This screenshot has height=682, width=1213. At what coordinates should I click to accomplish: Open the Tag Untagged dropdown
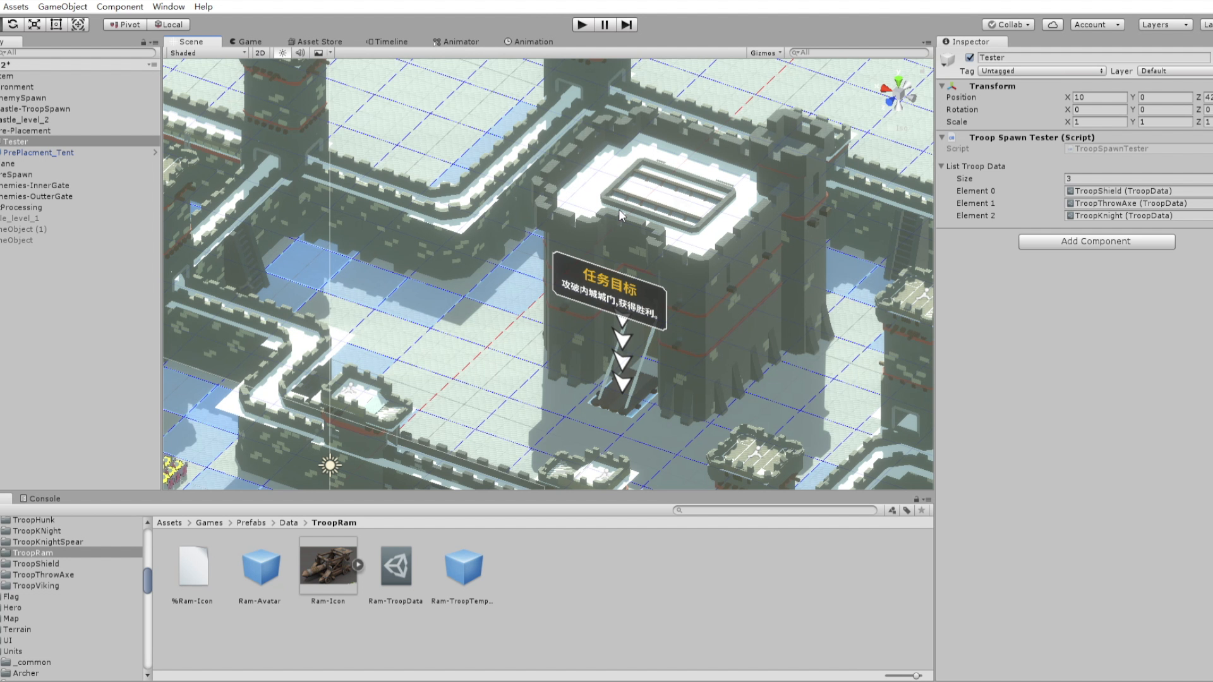coord(1042,71)
